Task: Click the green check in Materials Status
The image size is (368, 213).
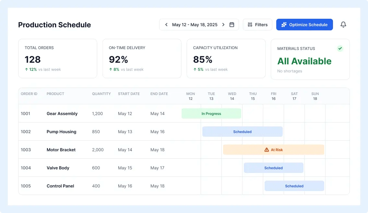Action: [x=340, y=48]
